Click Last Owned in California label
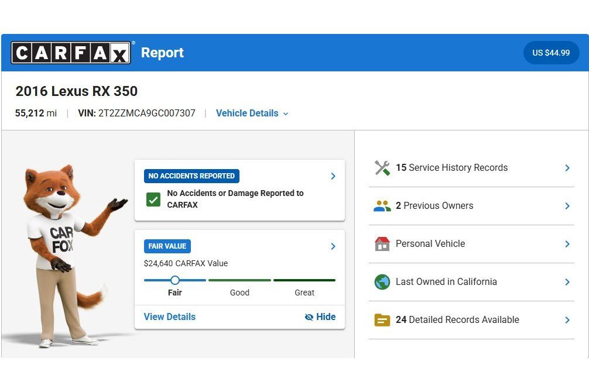Screen dimensions: 589x392 446,281
